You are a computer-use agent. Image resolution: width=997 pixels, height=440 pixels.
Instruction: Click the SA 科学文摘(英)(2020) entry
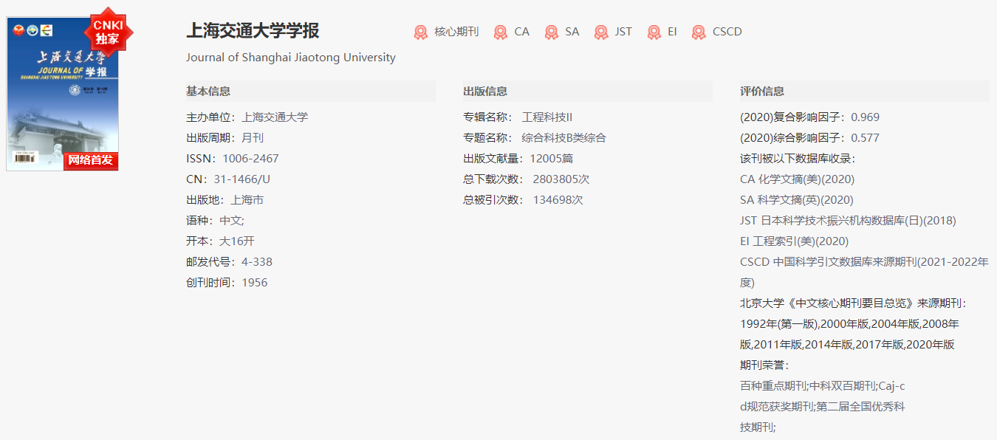(797, 200)
